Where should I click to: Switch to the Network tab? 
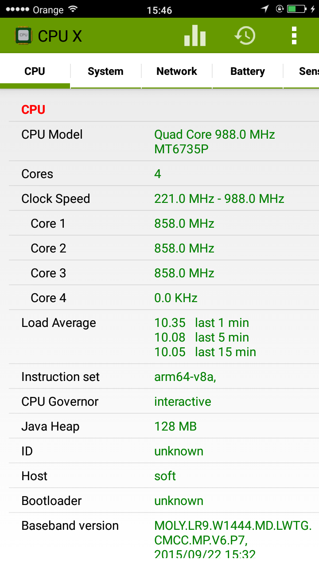pyautogui.click(x=177, y=71)
